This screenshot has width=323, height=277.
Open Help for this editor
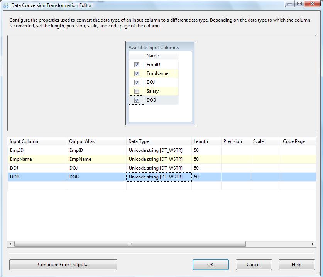click(x=296, y=265)
